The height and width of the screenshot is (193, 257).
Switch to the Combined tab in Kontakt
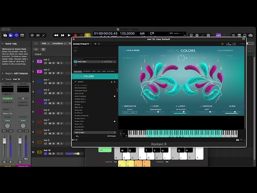click(x=87, y=72)
